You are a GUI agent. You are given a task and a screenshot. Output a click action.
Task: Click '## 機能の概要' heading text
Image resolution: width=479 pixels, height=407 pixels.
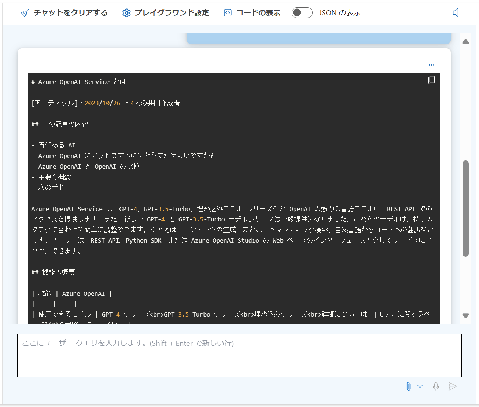(53, 272)
